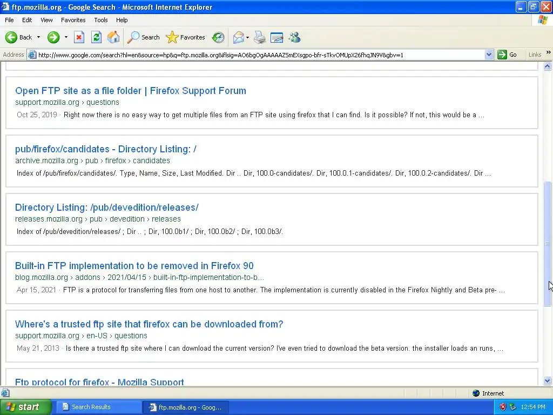This screenshot has height=415, width=553.
Task: Open the View menu
Action: 46,20
